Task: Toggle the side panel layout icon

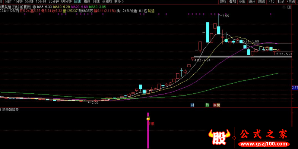Action: pos(289,7)
